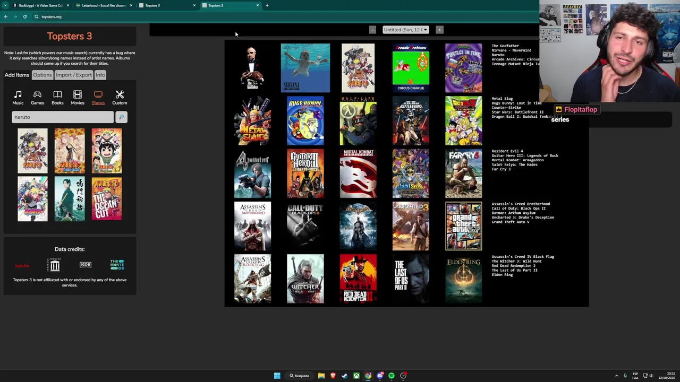Click the Star Wars Battlefront II cover
This screenshot has width=680, height=382.
pos(411,120)
